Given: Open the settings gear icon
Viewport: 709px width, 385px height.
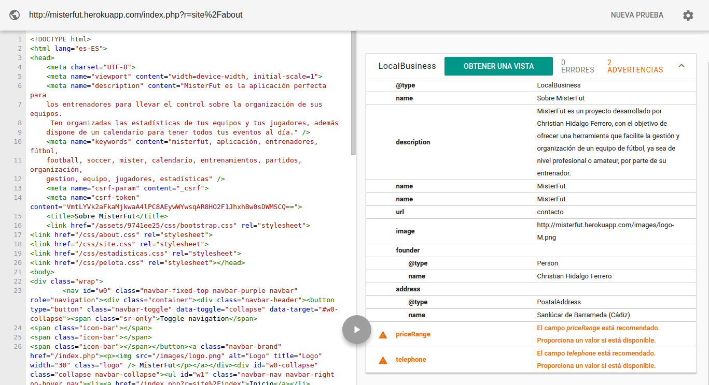Looking at the screenshot, I should click(688, 16).
